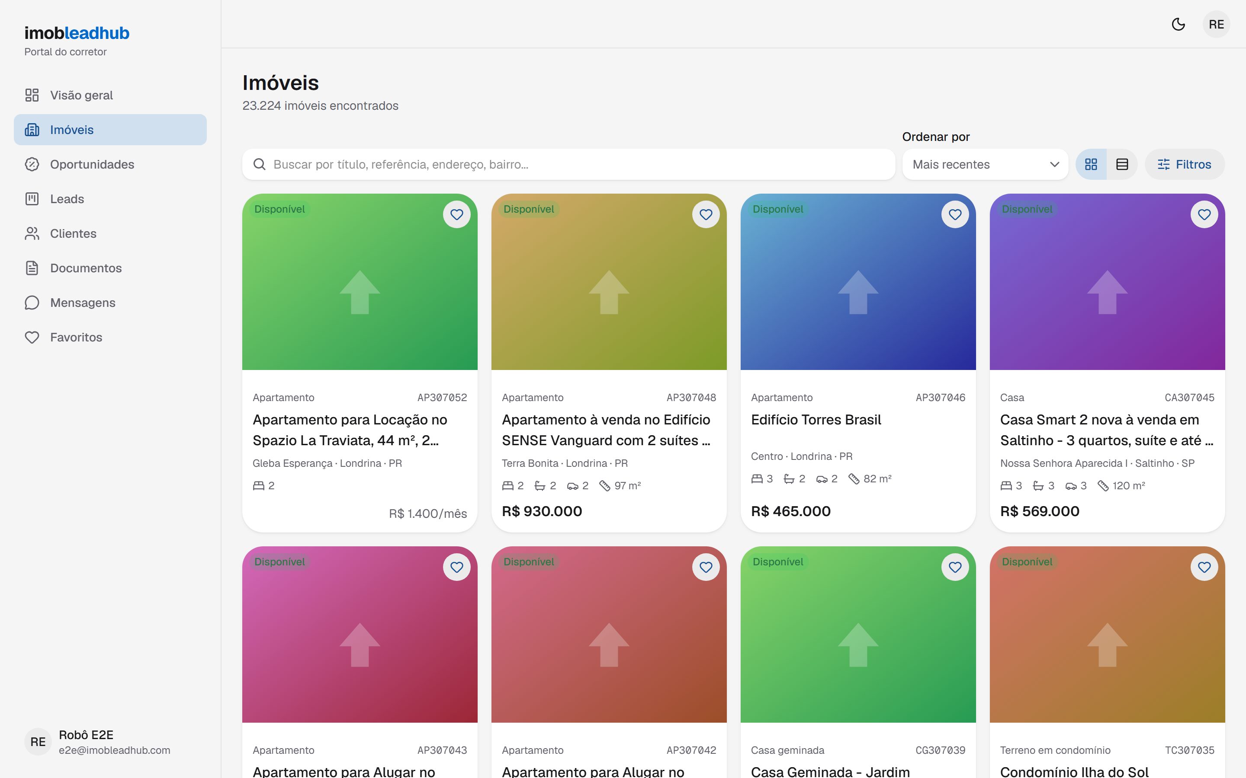Viewport: 1246px width, 778px height.
Task: Navigate to Clientes
Action: click(x=110, y=233)
